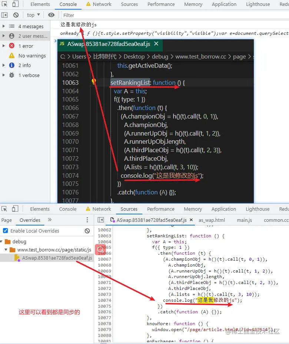Focus the console Filter field
The image size is (289, 344).
pyautogui.click(x=175, y=15)
